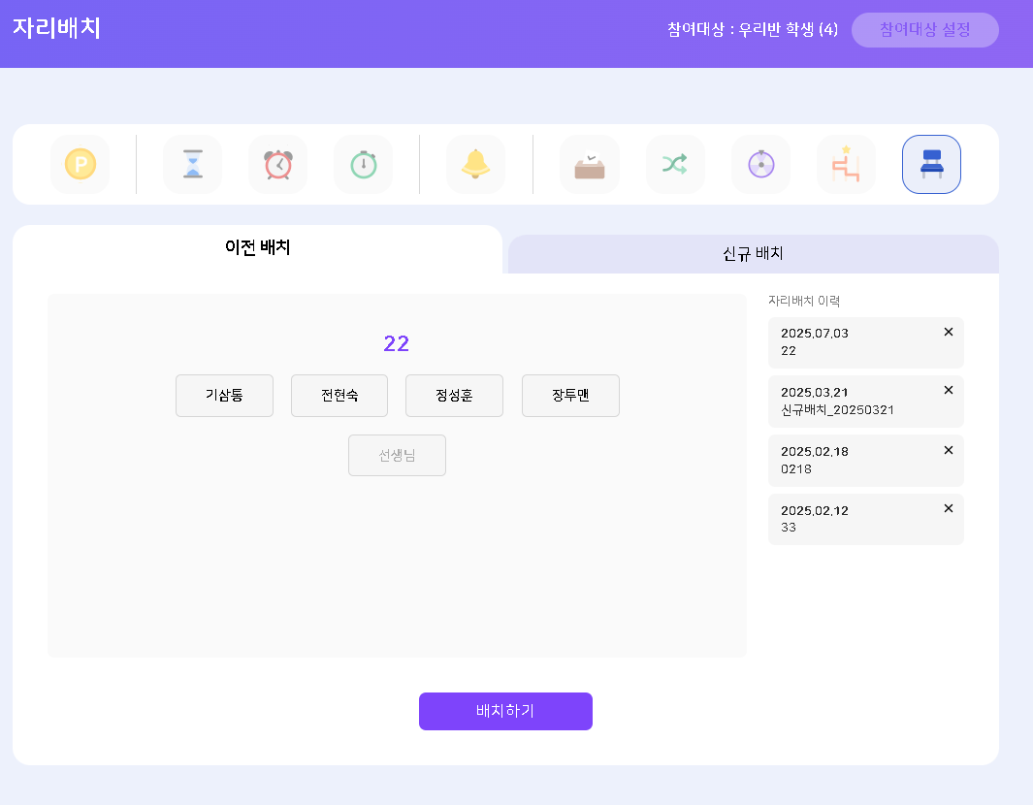Open 참여대상 설정 button
The image size is (1033, 805).
(925, 30)
